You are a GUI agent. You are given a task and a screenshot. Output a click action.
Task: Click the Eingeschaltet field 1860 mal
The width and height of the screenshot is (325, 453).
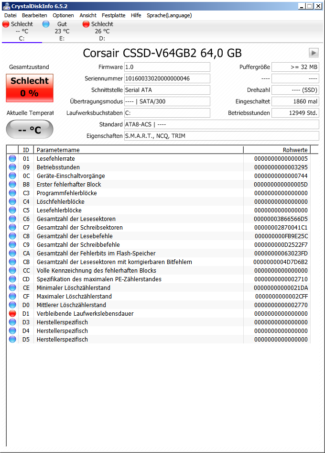click(x=295, y=101)
